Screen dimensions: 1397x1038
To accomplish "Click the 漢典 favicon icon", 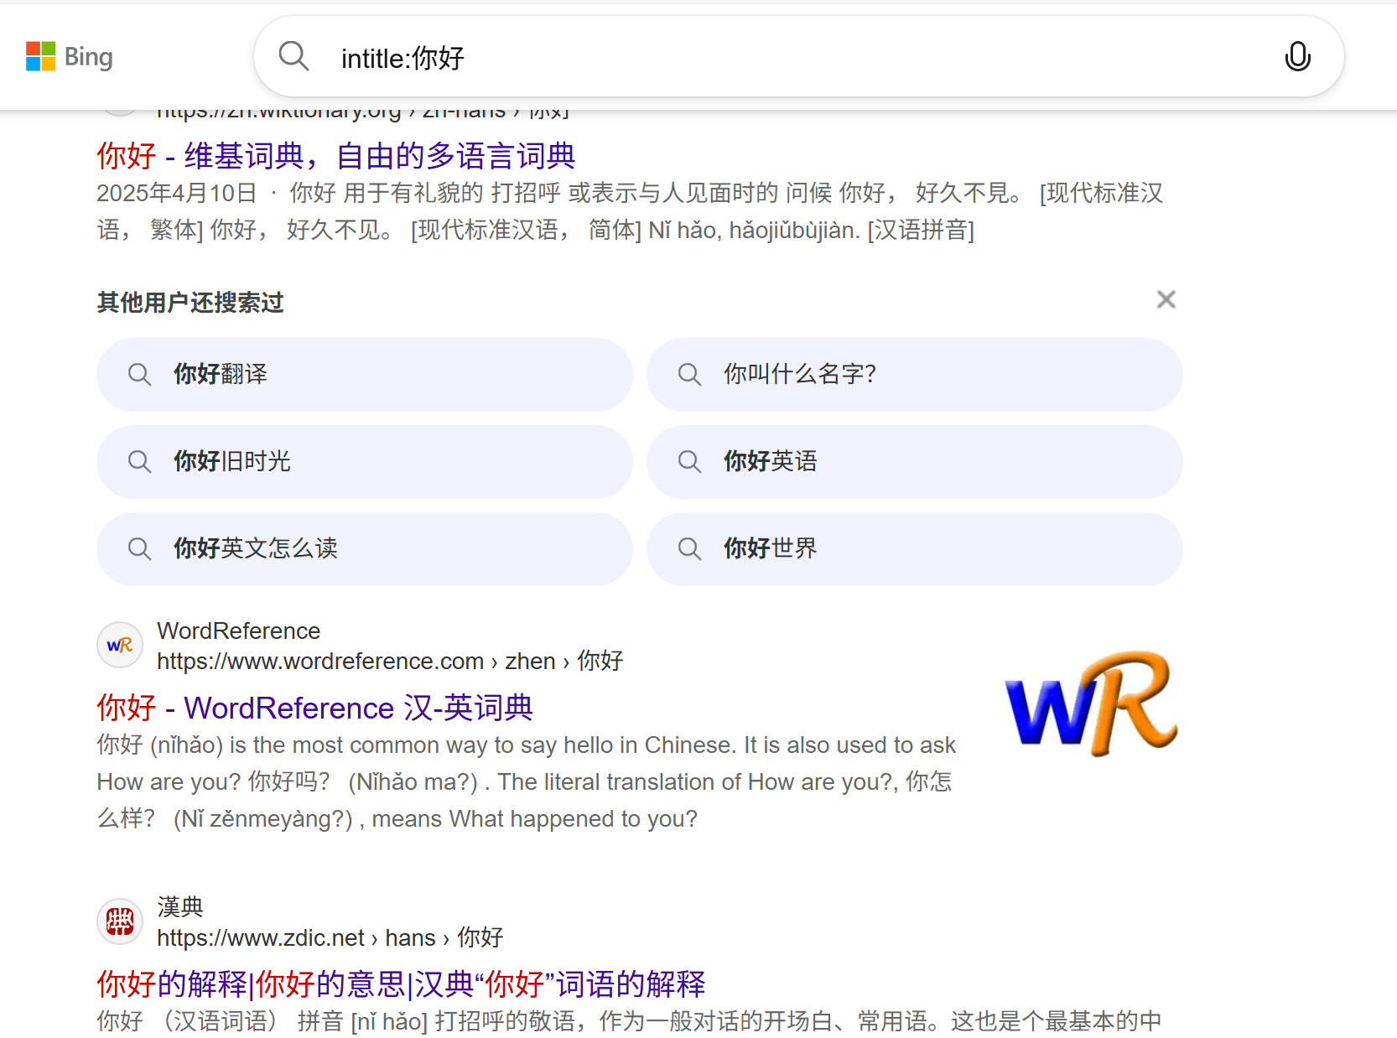I will (120, 921).
